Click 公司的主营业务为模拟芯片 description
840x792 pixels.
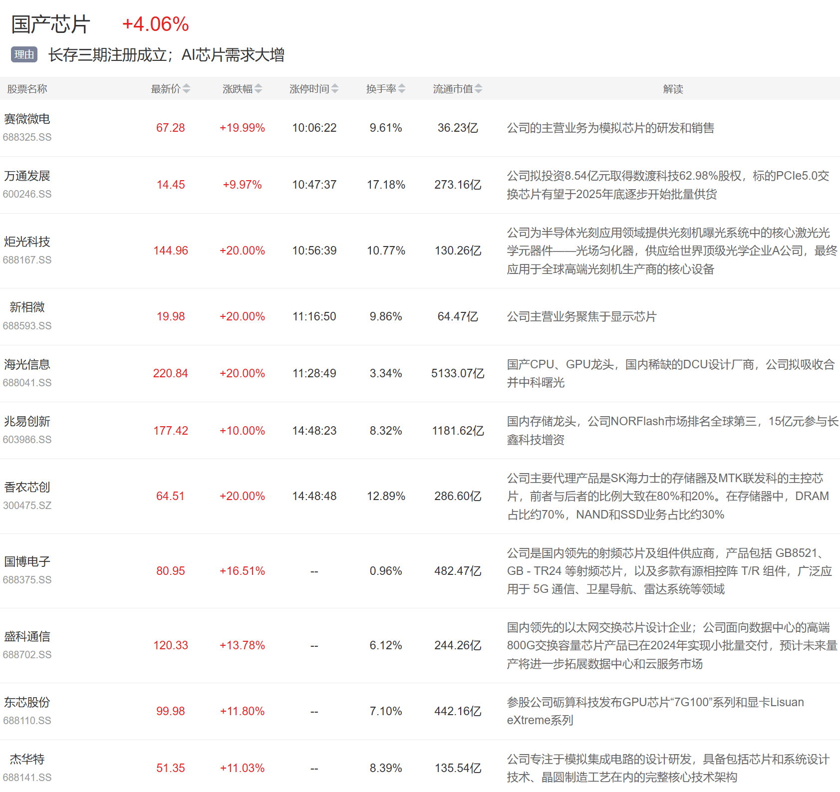(x=610, y=128)
